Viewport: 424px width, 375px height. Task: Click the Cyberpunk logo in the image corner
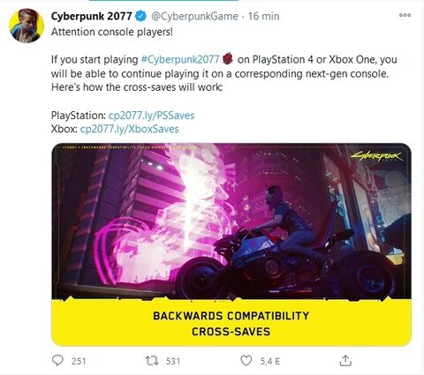pyautogui.click(x=377, y=156)
